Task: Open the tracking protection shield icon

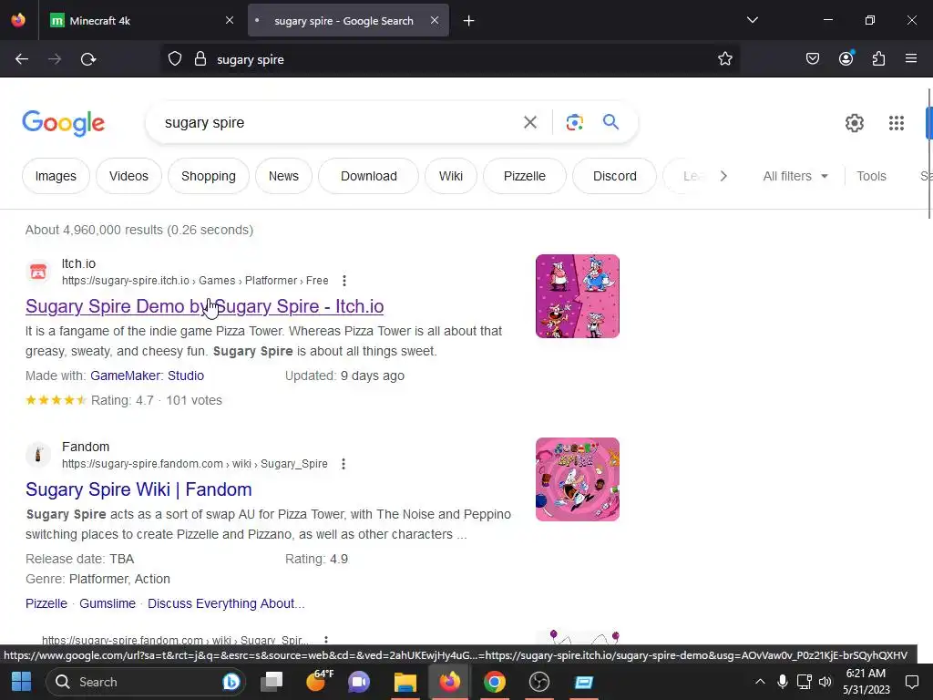Action: [x=174, y=59]
